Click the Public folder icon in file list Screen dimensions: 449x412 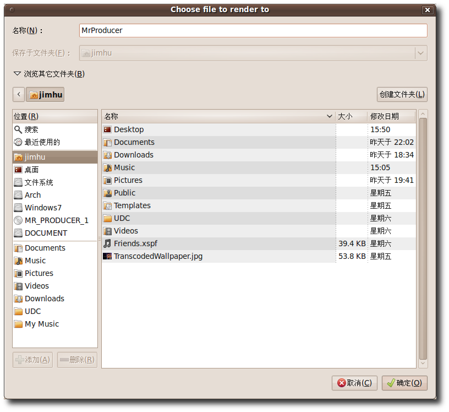click(107, 193)
